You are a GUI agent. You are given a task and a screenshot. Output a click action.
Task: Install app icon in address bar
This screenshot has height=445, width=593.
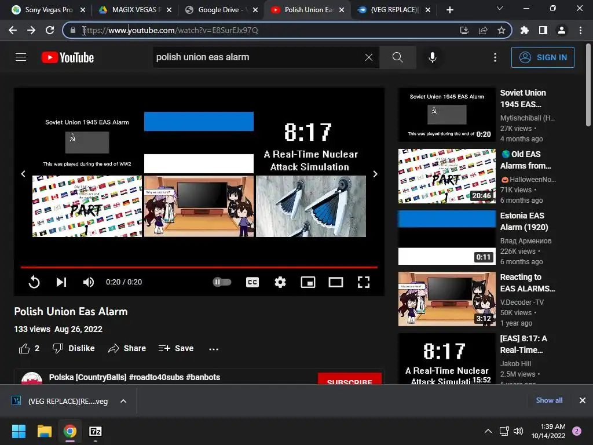(464, 30)
